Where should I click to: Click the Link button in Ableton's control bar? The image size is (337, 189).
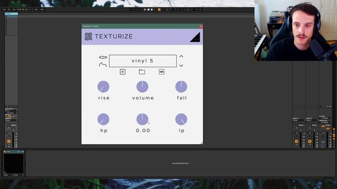(x=4, y=9)
